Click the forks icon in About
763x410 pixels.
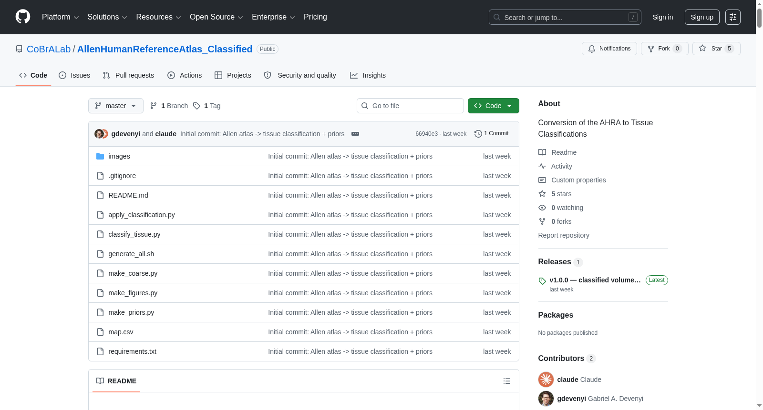[x=542, y=221]
